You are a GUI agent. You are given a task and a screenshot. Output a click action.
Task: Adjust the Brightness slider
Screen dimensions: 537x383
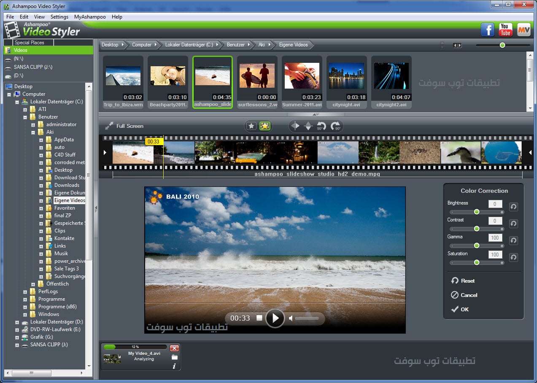tap(477, 212)
